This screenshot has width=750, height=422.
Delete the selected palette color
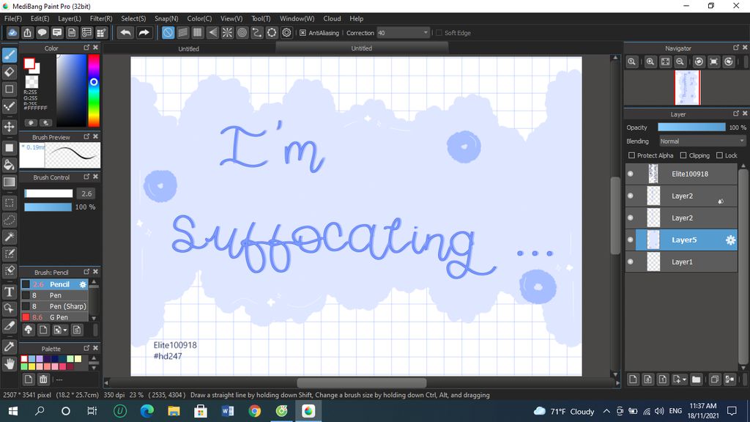(x=43, y=380)
